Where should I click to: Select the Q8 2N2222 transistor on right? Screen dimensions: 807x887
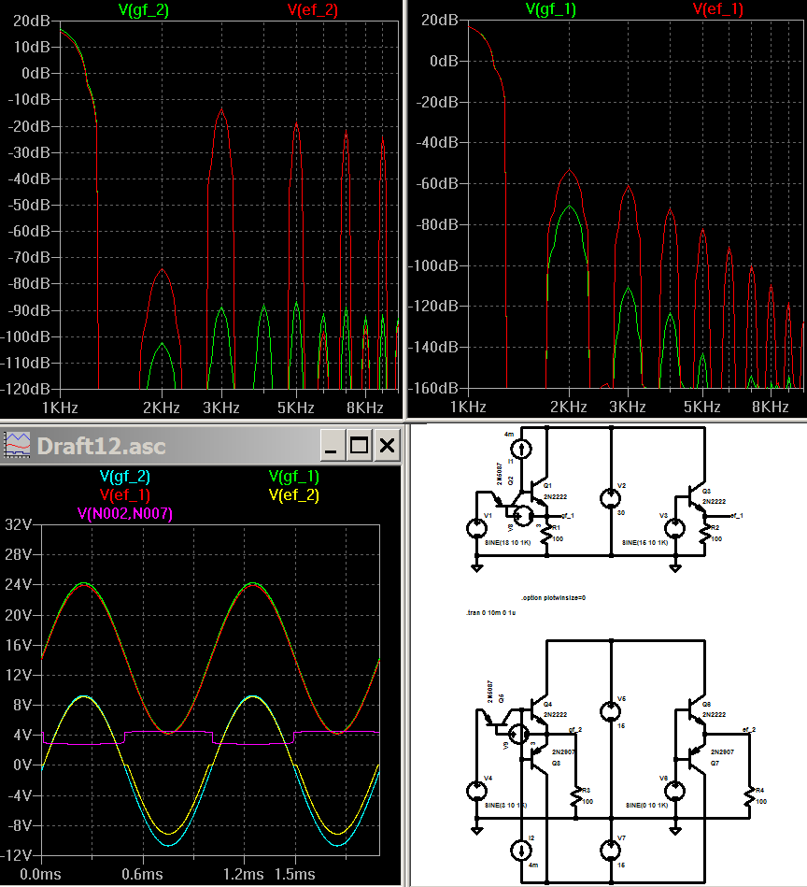pyautogui.click(x=696, y=710)
